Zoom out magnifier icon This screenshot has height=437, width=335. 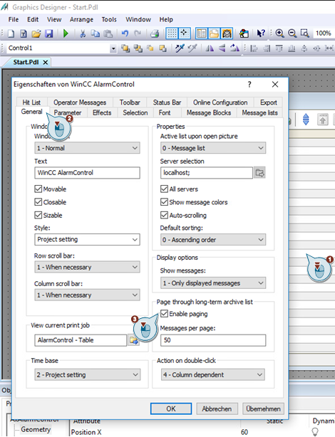coord(292,33)
